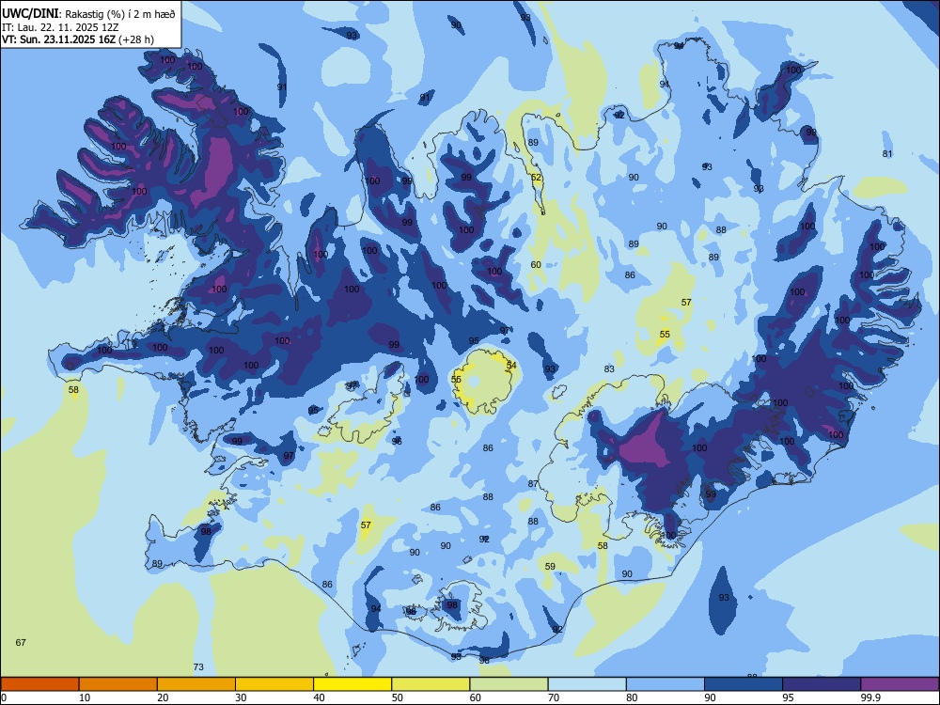The height and width of the screenshot is (705, 940).
Task: Click the indigo 95–99.9 legend swatch
Action: click(822, 684)
